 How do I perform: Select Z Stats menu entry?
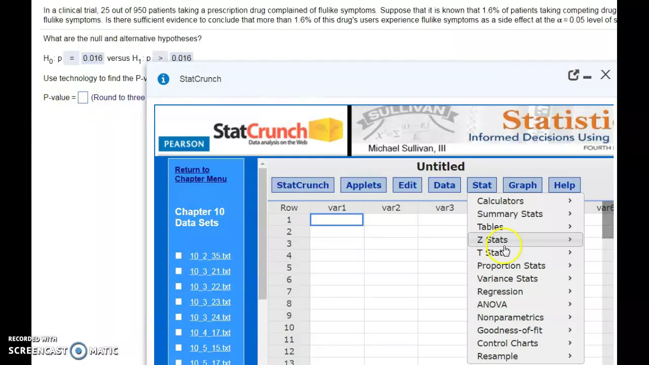pyautogui.click(x=526, y=240)
